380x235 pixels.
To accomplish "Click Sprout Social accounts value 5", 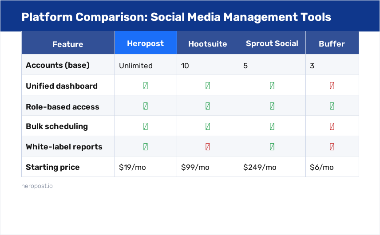I will 245,66.
